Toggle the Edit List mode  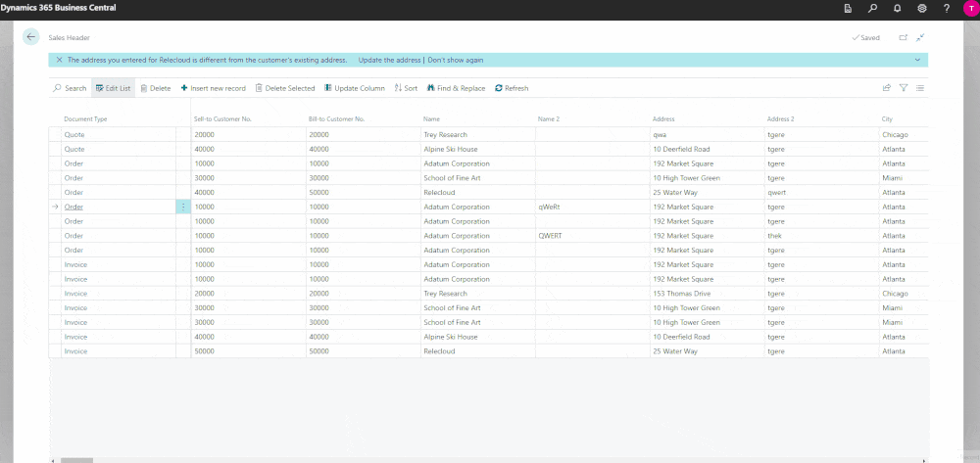113,88
